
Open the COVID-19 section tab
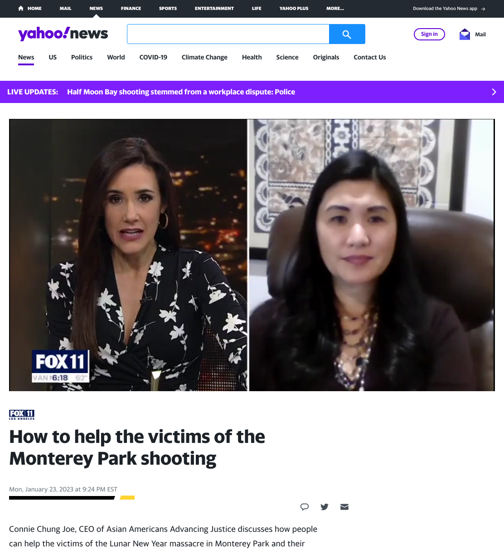pyautogui.click(x=153, y=57)
